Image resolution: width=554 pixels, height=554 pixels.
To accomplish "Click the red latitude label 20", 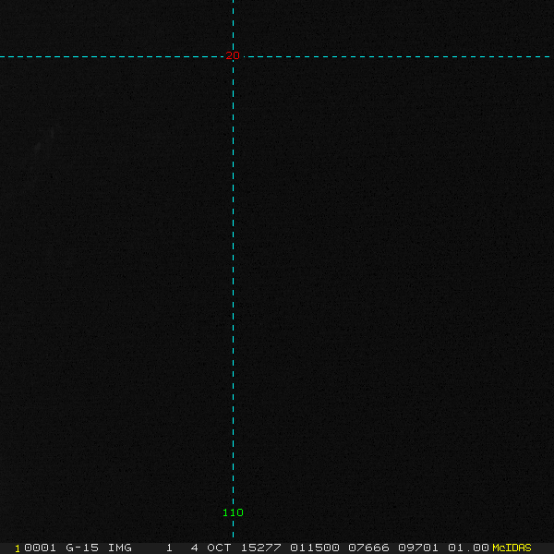I will pos(233,56).
